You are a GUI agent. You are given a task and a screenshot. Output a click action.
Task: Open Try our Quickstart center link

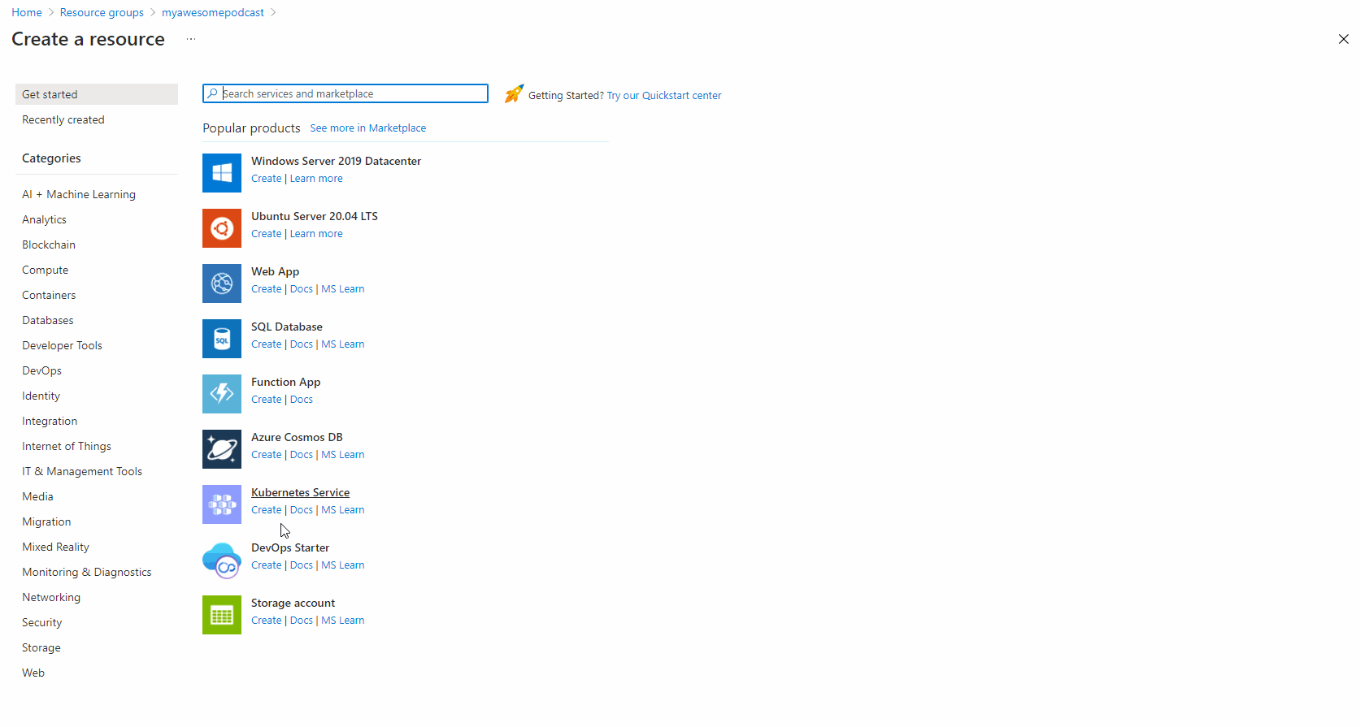pos(664,95)
